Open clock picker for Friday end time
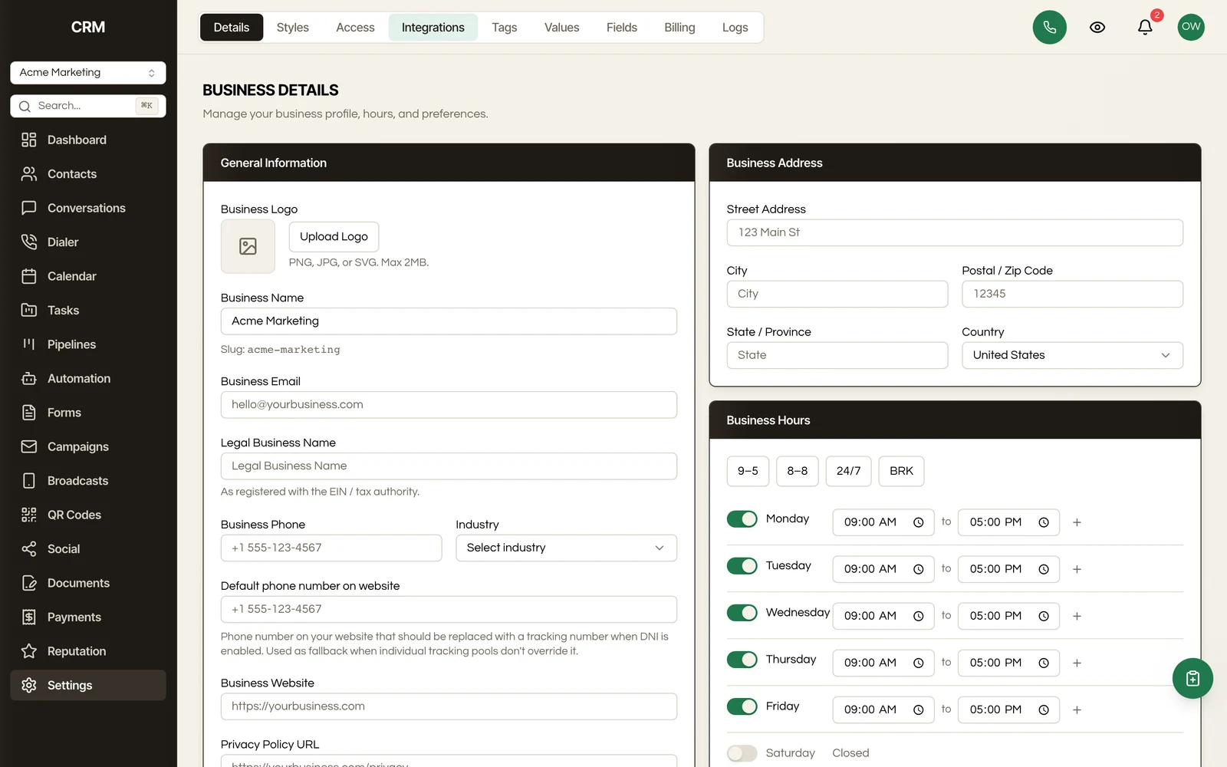The width and height of the screenshot is (1227, 767). coord(1044,710)
